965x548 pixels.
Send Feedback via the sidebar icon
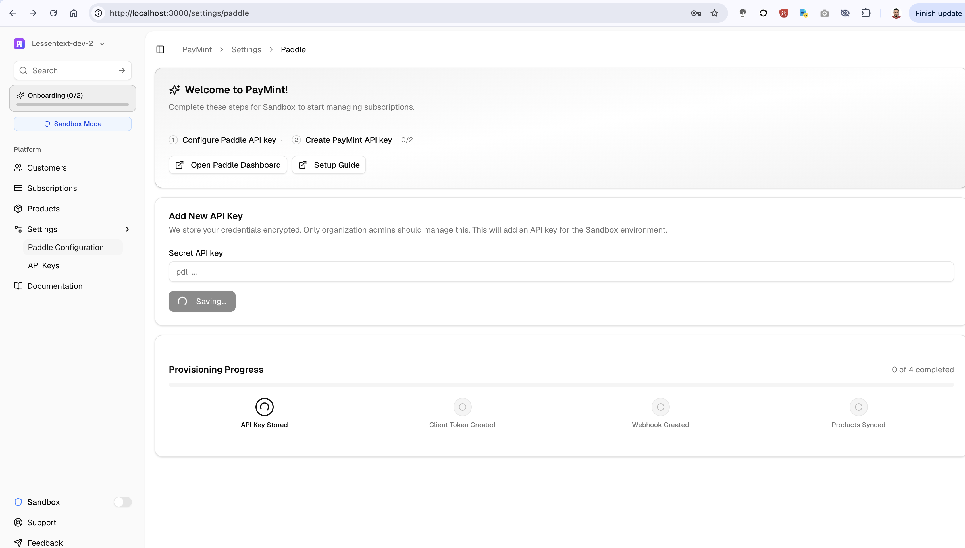[x=18, y=542]
